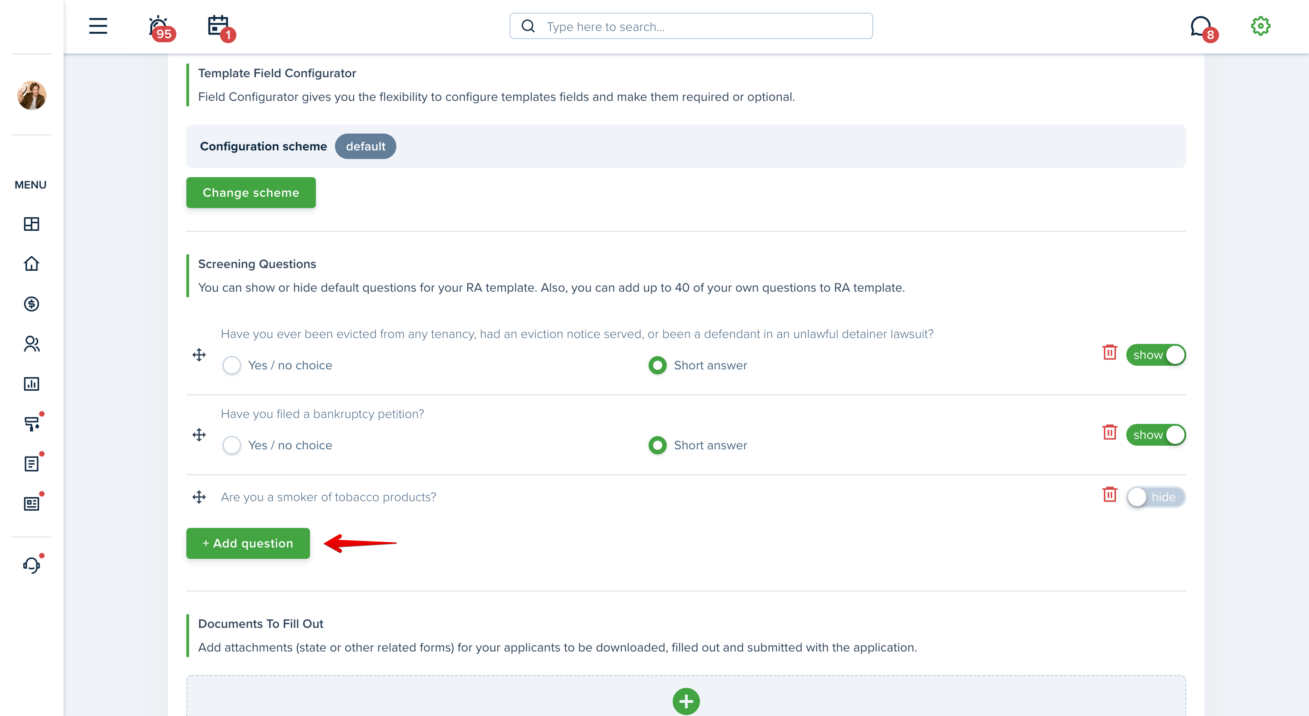Click the default configuration scheme badge
The height and width of the screenshot is (716, 1309).
point(365,146)
